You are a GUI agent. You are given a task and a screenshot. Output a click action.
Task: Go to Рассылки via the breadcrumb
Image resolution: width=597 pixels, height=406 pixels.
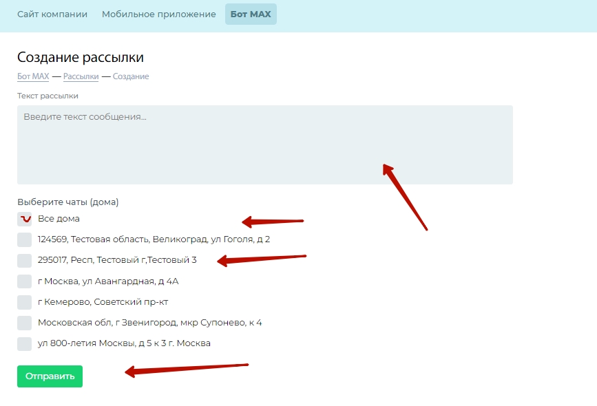[x=81, y=76]
